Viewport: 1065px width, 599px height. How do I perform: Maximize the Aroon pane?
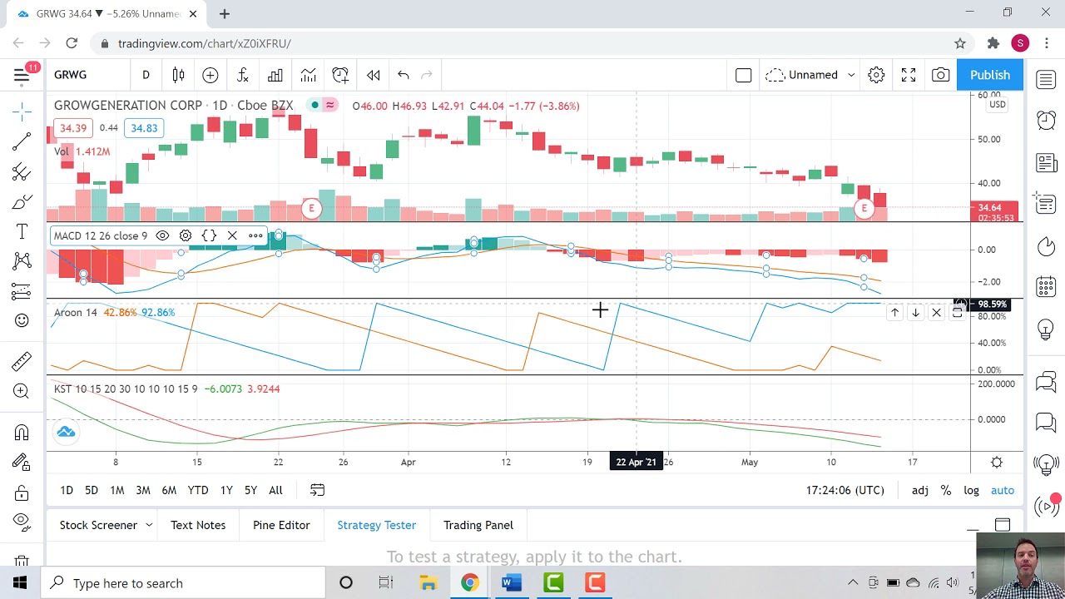(x=957, y=313)
